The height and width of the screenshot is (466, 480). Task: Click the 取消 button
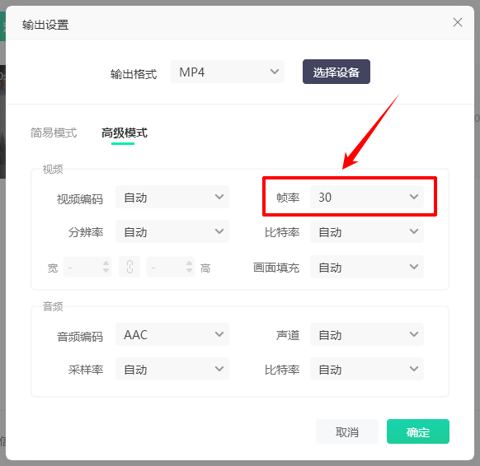click(x=347, y=431)
